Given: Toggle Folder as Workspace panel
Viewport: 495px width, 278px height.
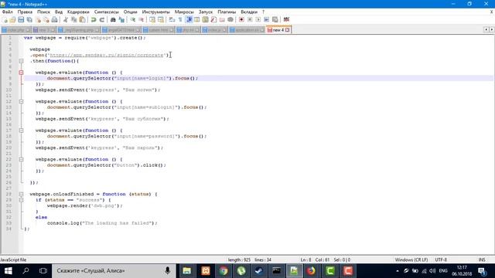Looking at the screenshot, I should (222, 19).
